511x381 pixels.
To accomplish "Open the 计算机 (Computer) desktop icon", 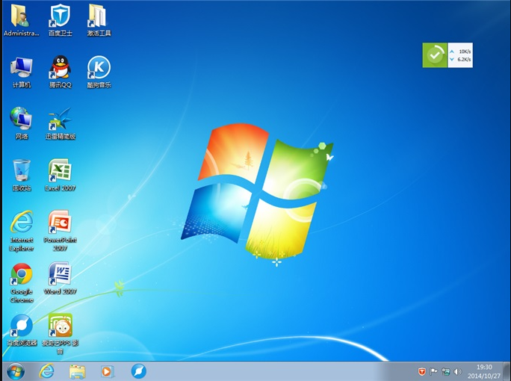I will pyautogui.click(x=21, y=68).
